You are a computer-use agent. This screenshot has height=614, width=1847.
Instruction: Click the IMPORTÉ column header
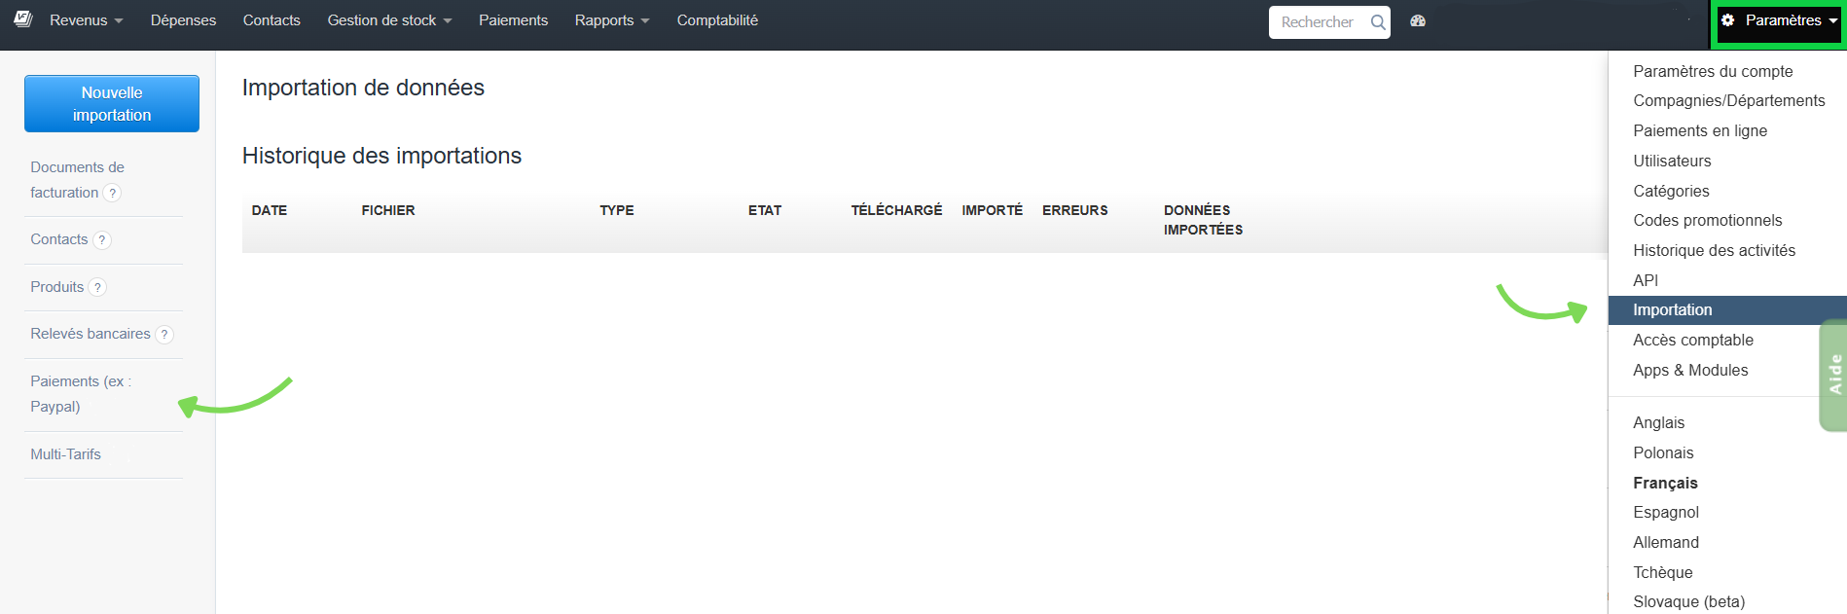coord(993,210)
